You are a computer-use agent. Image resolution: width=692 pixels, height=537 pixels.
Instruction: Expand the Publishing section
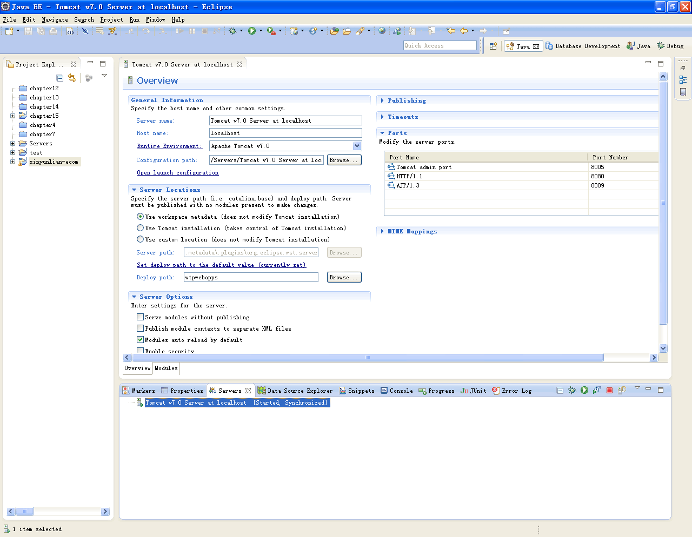point(382,100)
